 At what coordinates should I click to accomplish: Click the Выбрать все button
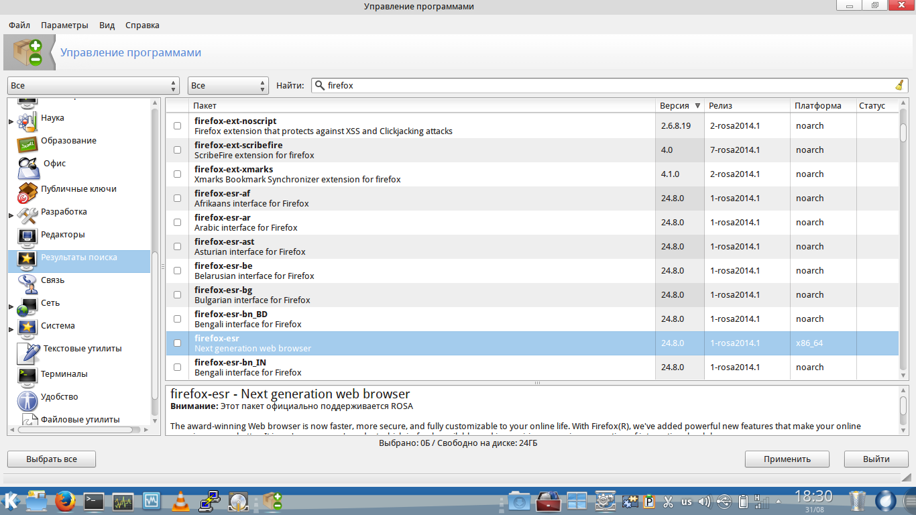52,459
